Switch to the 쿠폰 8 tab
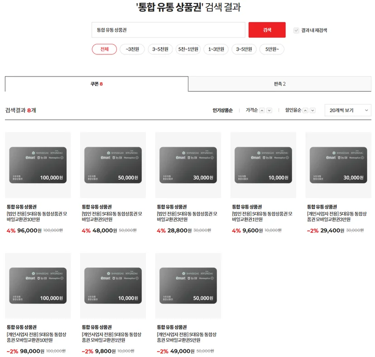The image size is (375, 357). click(x=96, y=84)
